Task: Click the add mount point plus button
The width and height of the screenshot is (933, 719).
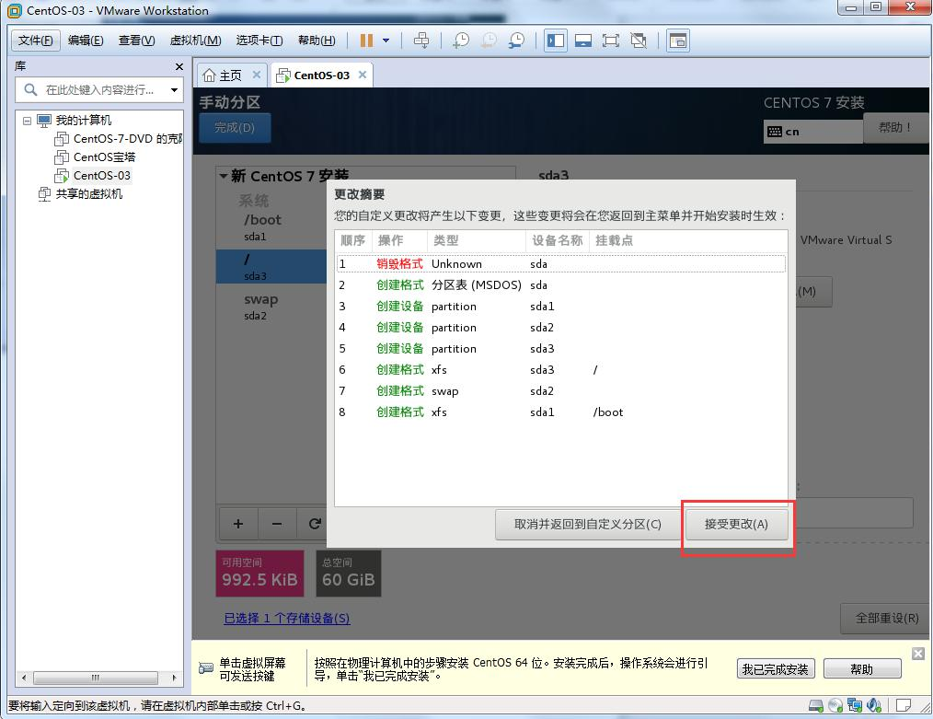Action: [238, 524]
